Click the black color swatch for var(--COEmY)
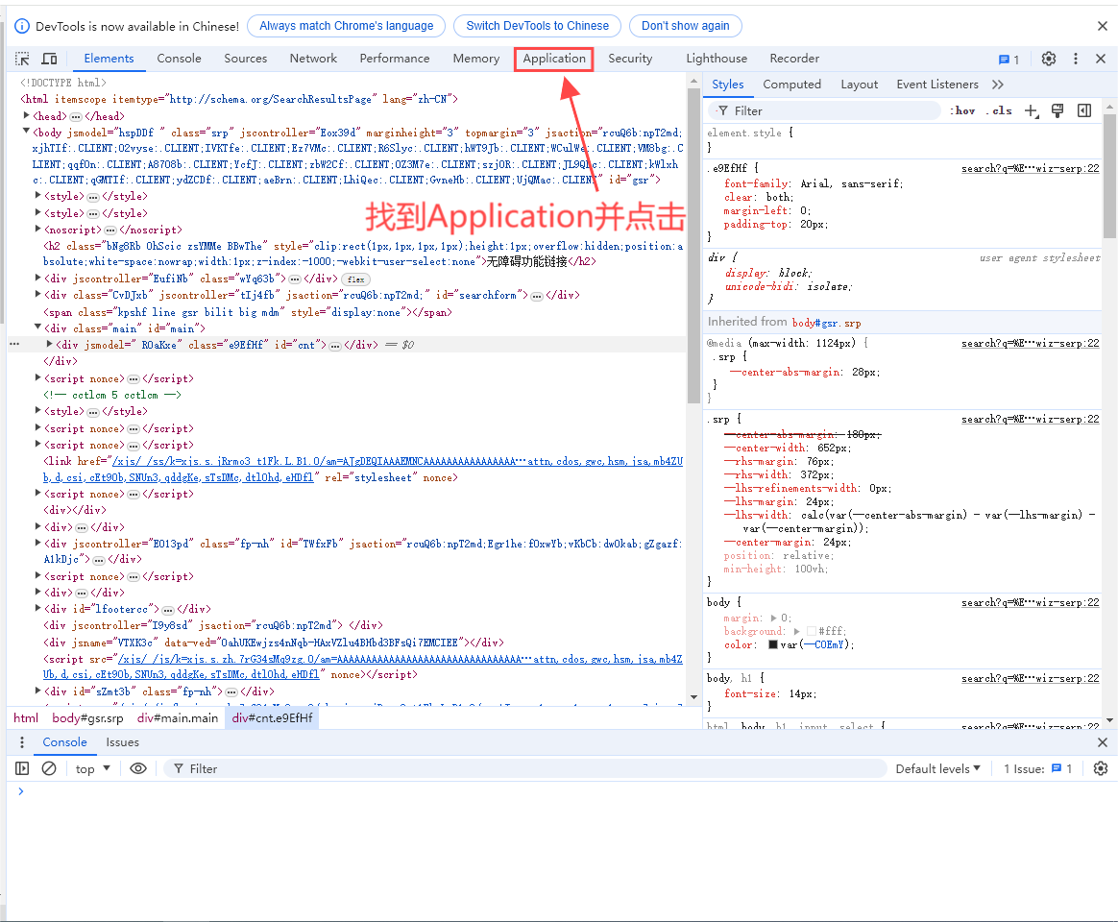Image resolution: width=1118 pixels, height=922 pixels. pos(773,645)
